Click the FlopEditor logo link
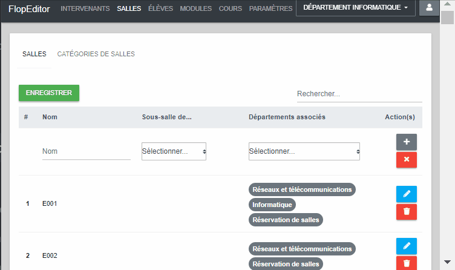This screenshot has height=270, width=455. point(29,9)
